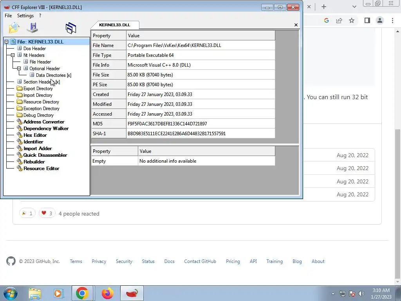Select the KERNEL33.DLL document tab
Screen dimensions: 401x301
(115, 25)
